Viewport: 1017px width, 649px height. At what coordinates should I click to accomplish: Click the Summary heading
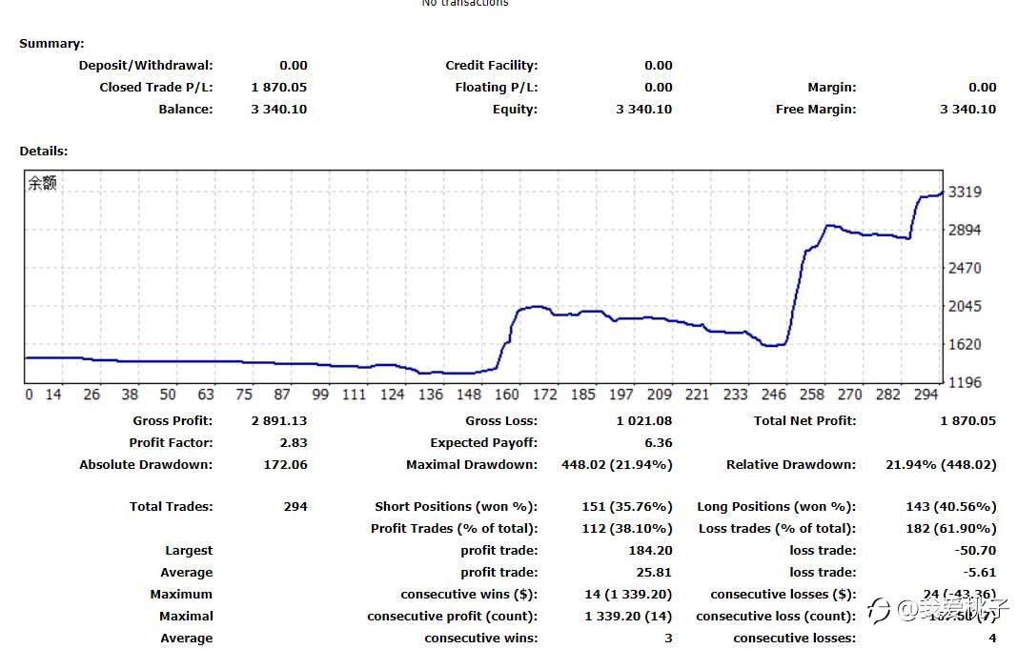[x=51, y=44]
